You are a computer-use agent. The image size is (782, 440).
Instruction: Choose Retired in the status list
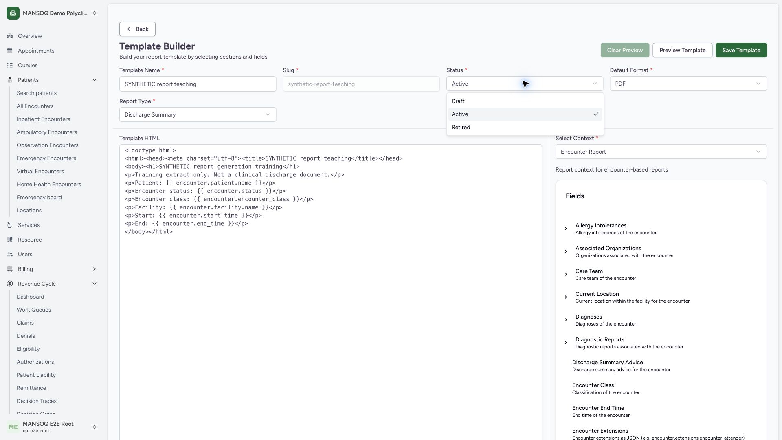pyautogui.click(x=525, y=127)
